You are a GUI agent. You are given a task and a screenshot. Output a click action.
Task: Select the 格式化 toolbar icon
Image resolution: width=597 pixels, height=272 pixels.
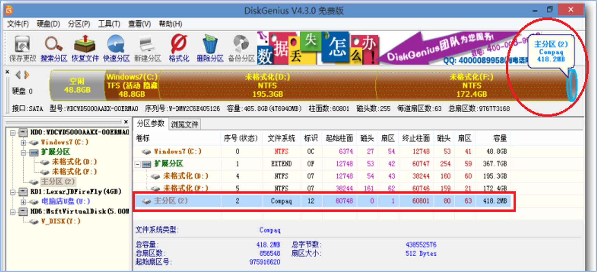point(179,48)
